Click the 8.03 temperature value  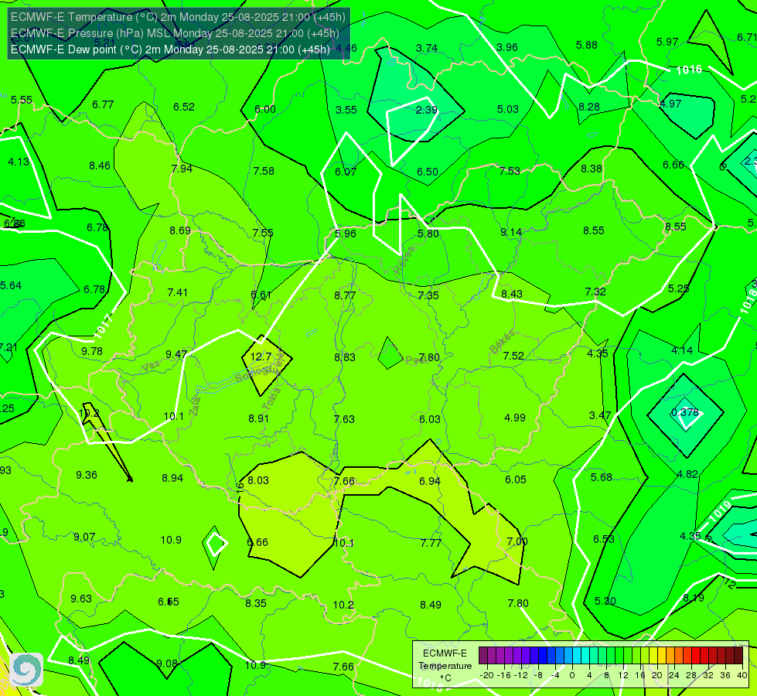[257, 480]
